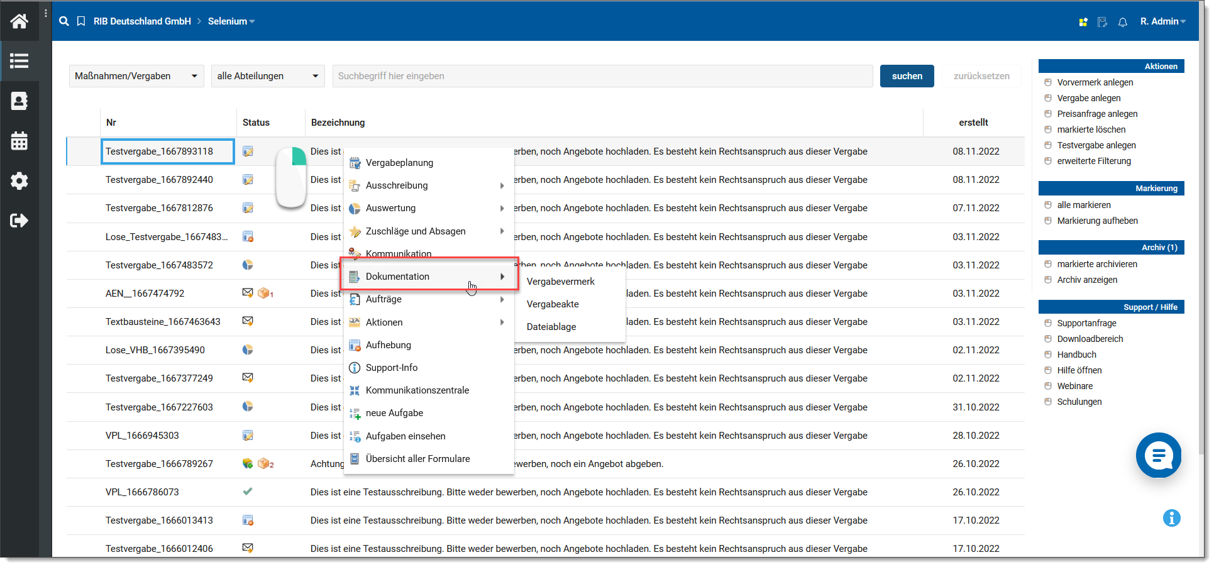The width and height of the screenshot is (1214, 567).
Task: Click erweiterte Filterung link
Action: coord(1094,161)
